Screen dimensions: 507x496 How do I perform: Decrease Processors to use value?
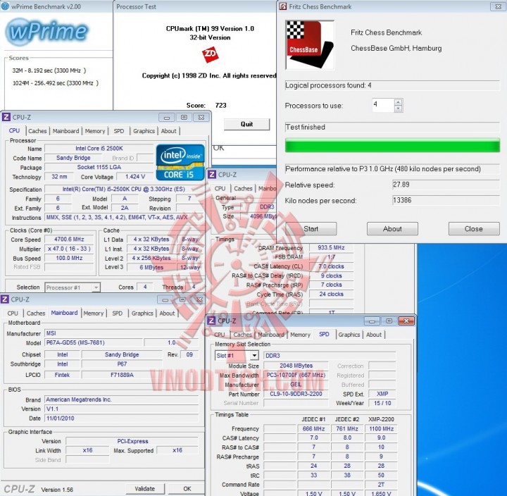pos(399,108)
